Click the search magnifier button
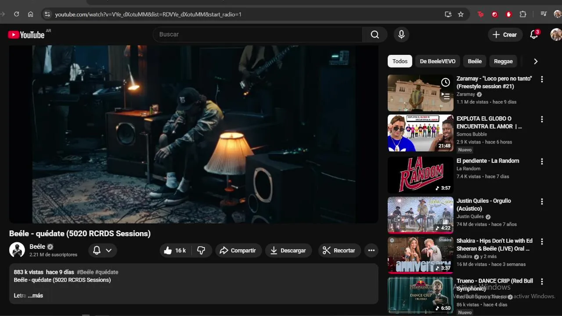The width and height of the screenshot is (562, 316). click(x=375, y=35)
